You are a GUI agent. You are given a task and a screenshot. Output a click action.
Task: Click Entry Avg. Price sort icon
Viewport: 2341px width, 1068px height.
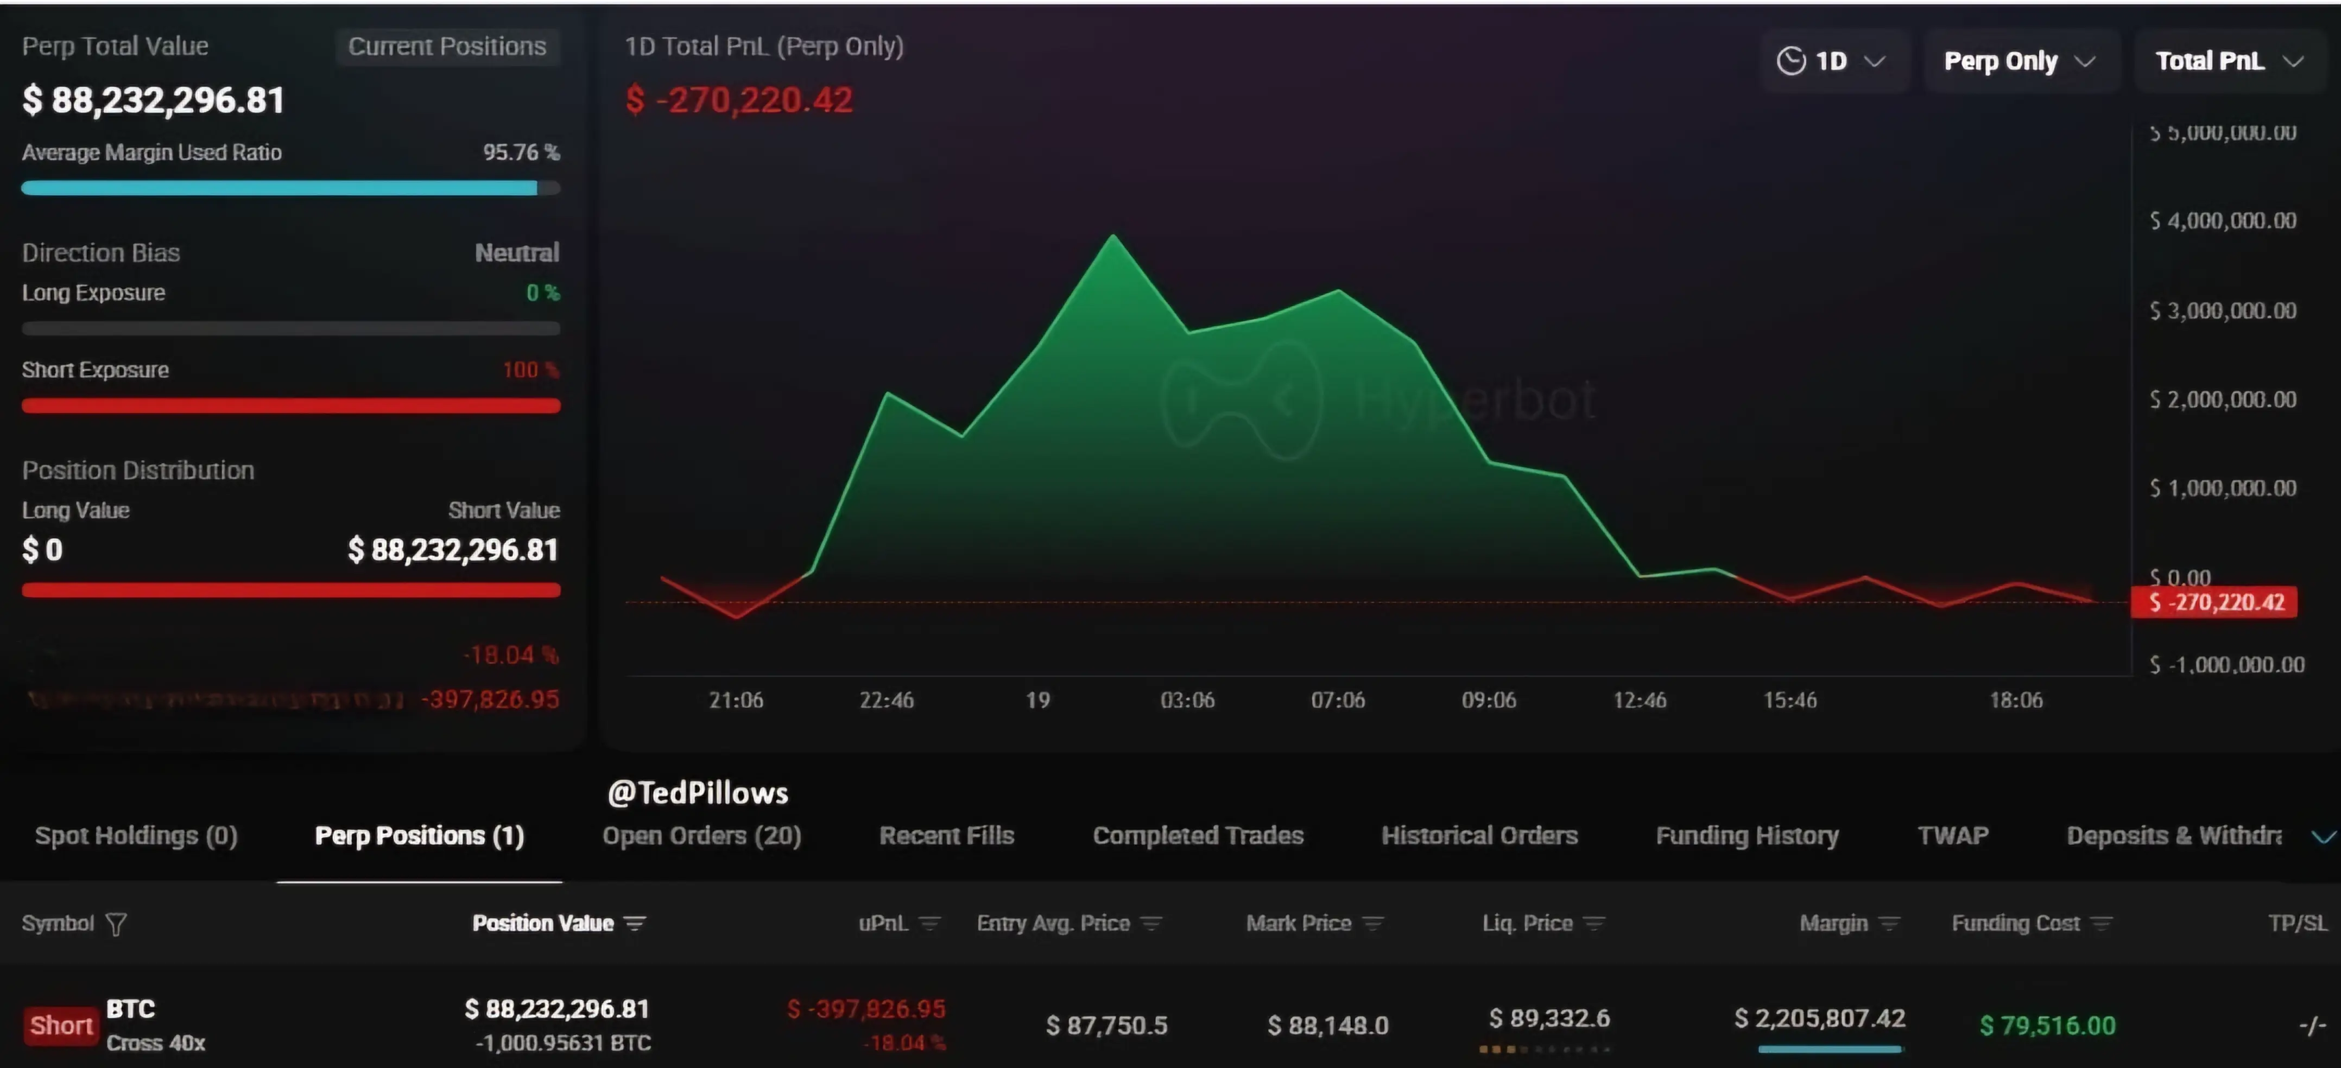(x=1151, y=923)
